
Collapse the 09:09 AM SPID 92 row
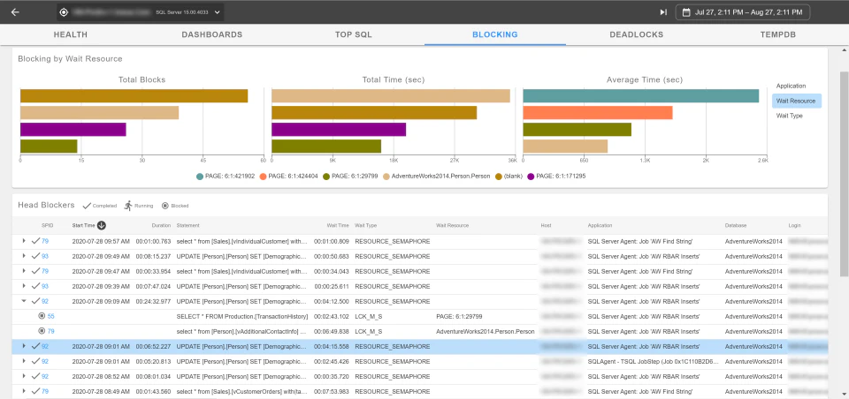[24, 301]
